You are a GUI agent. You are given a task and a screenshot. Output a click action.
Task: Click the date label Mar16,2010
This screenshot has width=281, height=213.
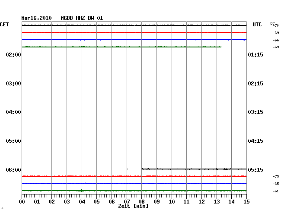click(36, 18)
